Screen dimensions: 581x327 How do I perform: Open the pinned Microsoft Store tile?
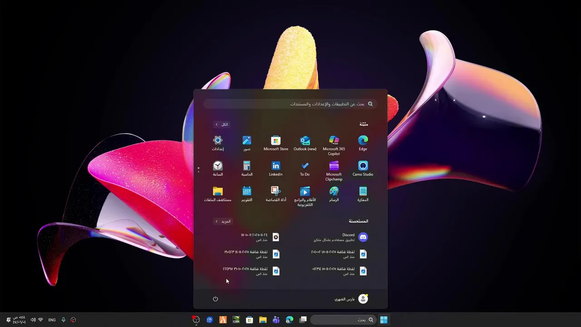[276, 143]
